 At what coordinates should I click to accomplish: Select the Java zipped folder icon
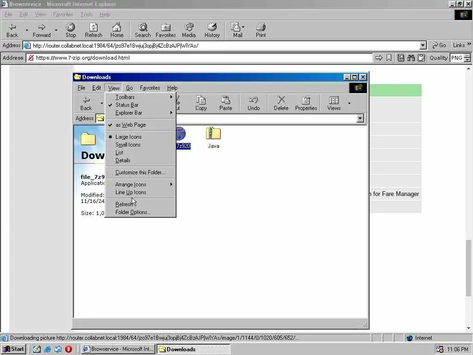pyautogui.click(x=213, y=134)
